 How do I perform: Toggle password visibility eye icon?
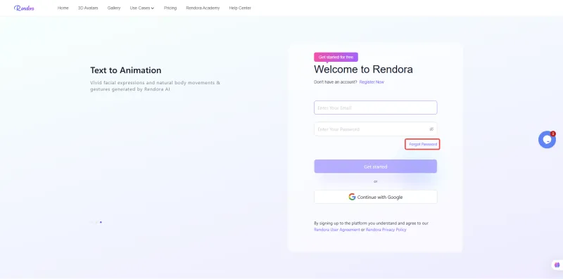(431, 129)
